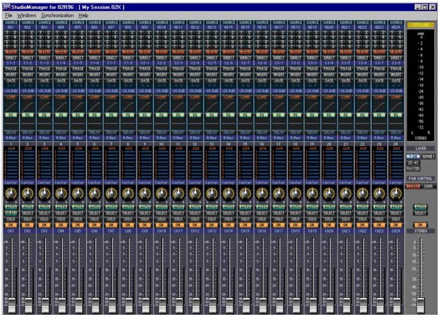Click the StudioManager icon in the title bar
Viewport: 438px width, 315px height.
(7, 7)
